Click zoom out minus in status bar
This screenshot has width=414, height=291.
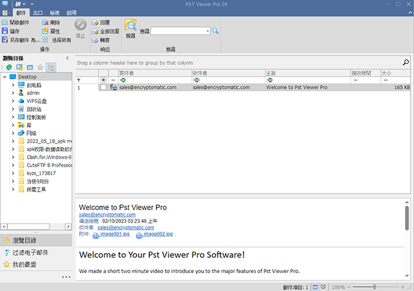pos(349,287)
